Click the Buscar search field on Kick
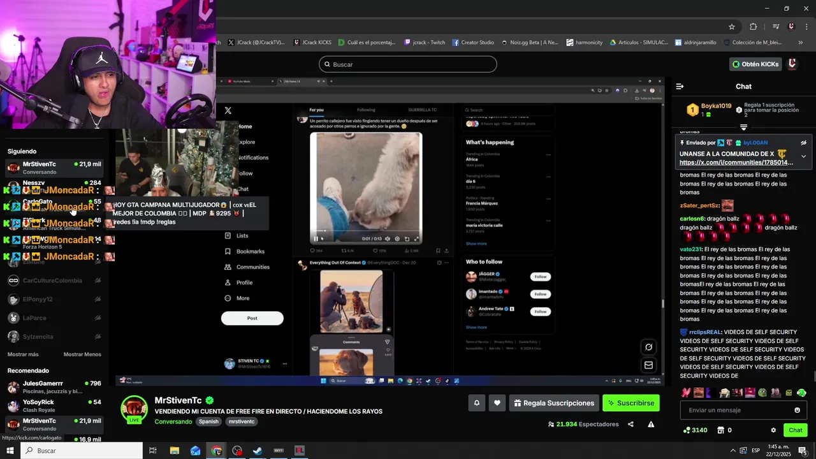816x459 pixels. pyautogui.click(x=408, y=64)
